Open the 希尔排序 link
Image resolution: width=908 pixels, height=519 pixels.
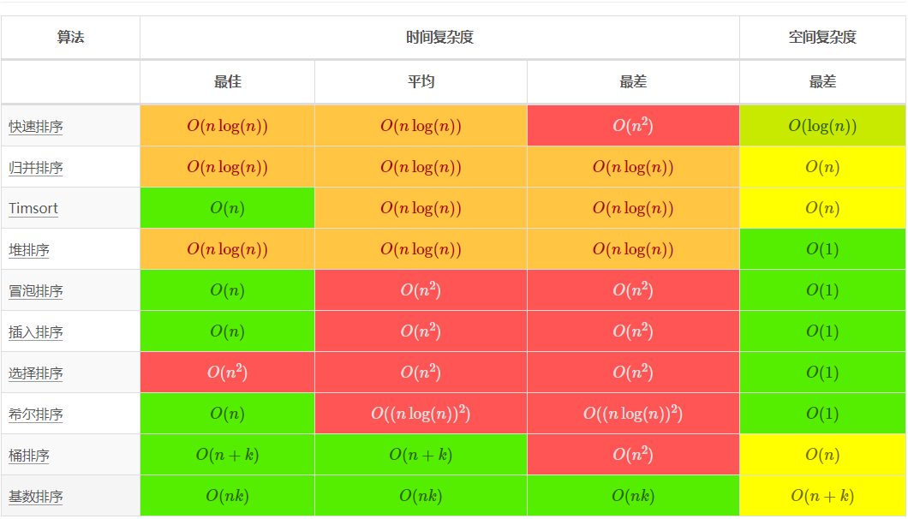36,415
